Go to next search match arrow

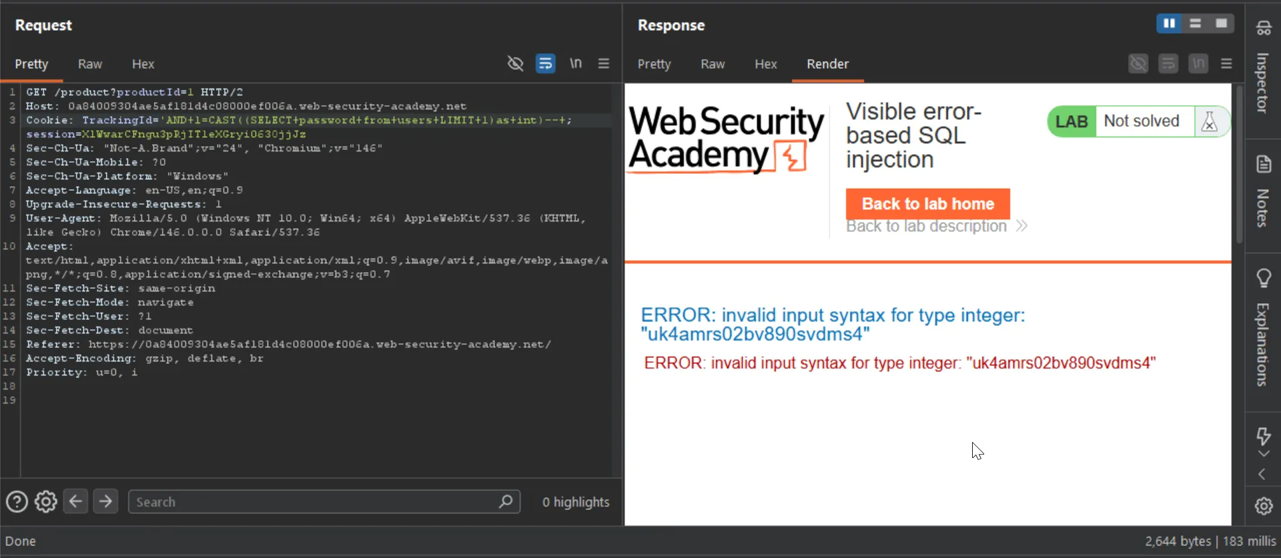(x=105, y=501)
